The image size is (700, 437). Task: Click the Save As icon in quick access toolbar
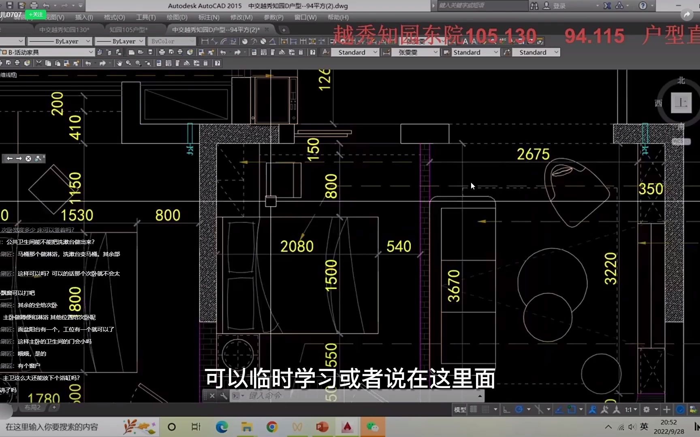click(22, 5)
